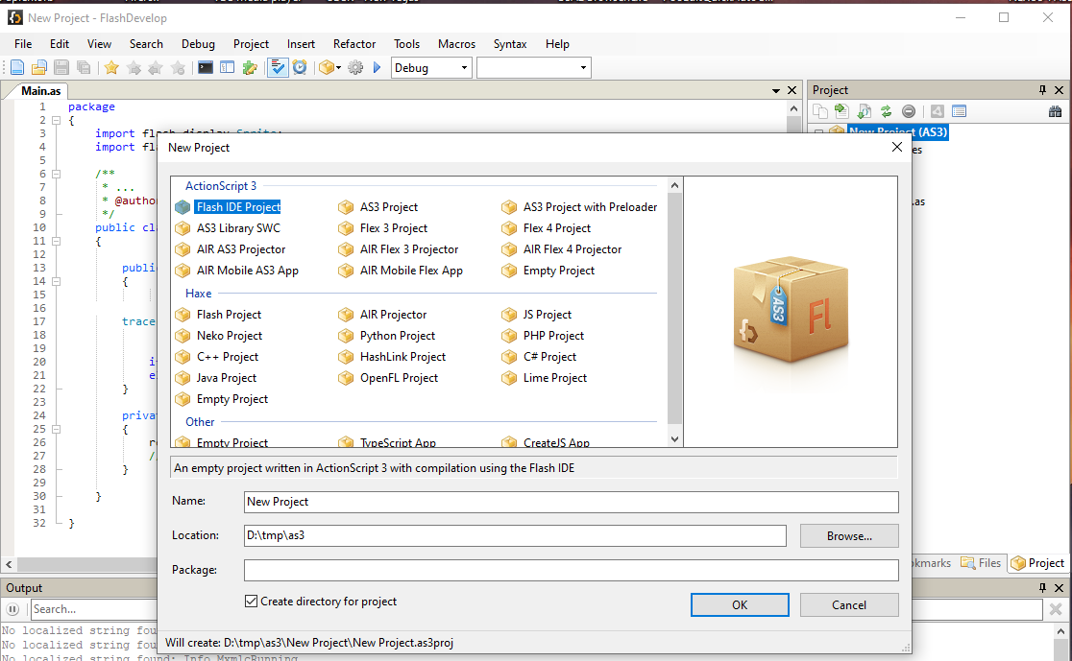Click the binoculars find icon in Project panel
This screenshot has width=1072, height=661.
1055,111
